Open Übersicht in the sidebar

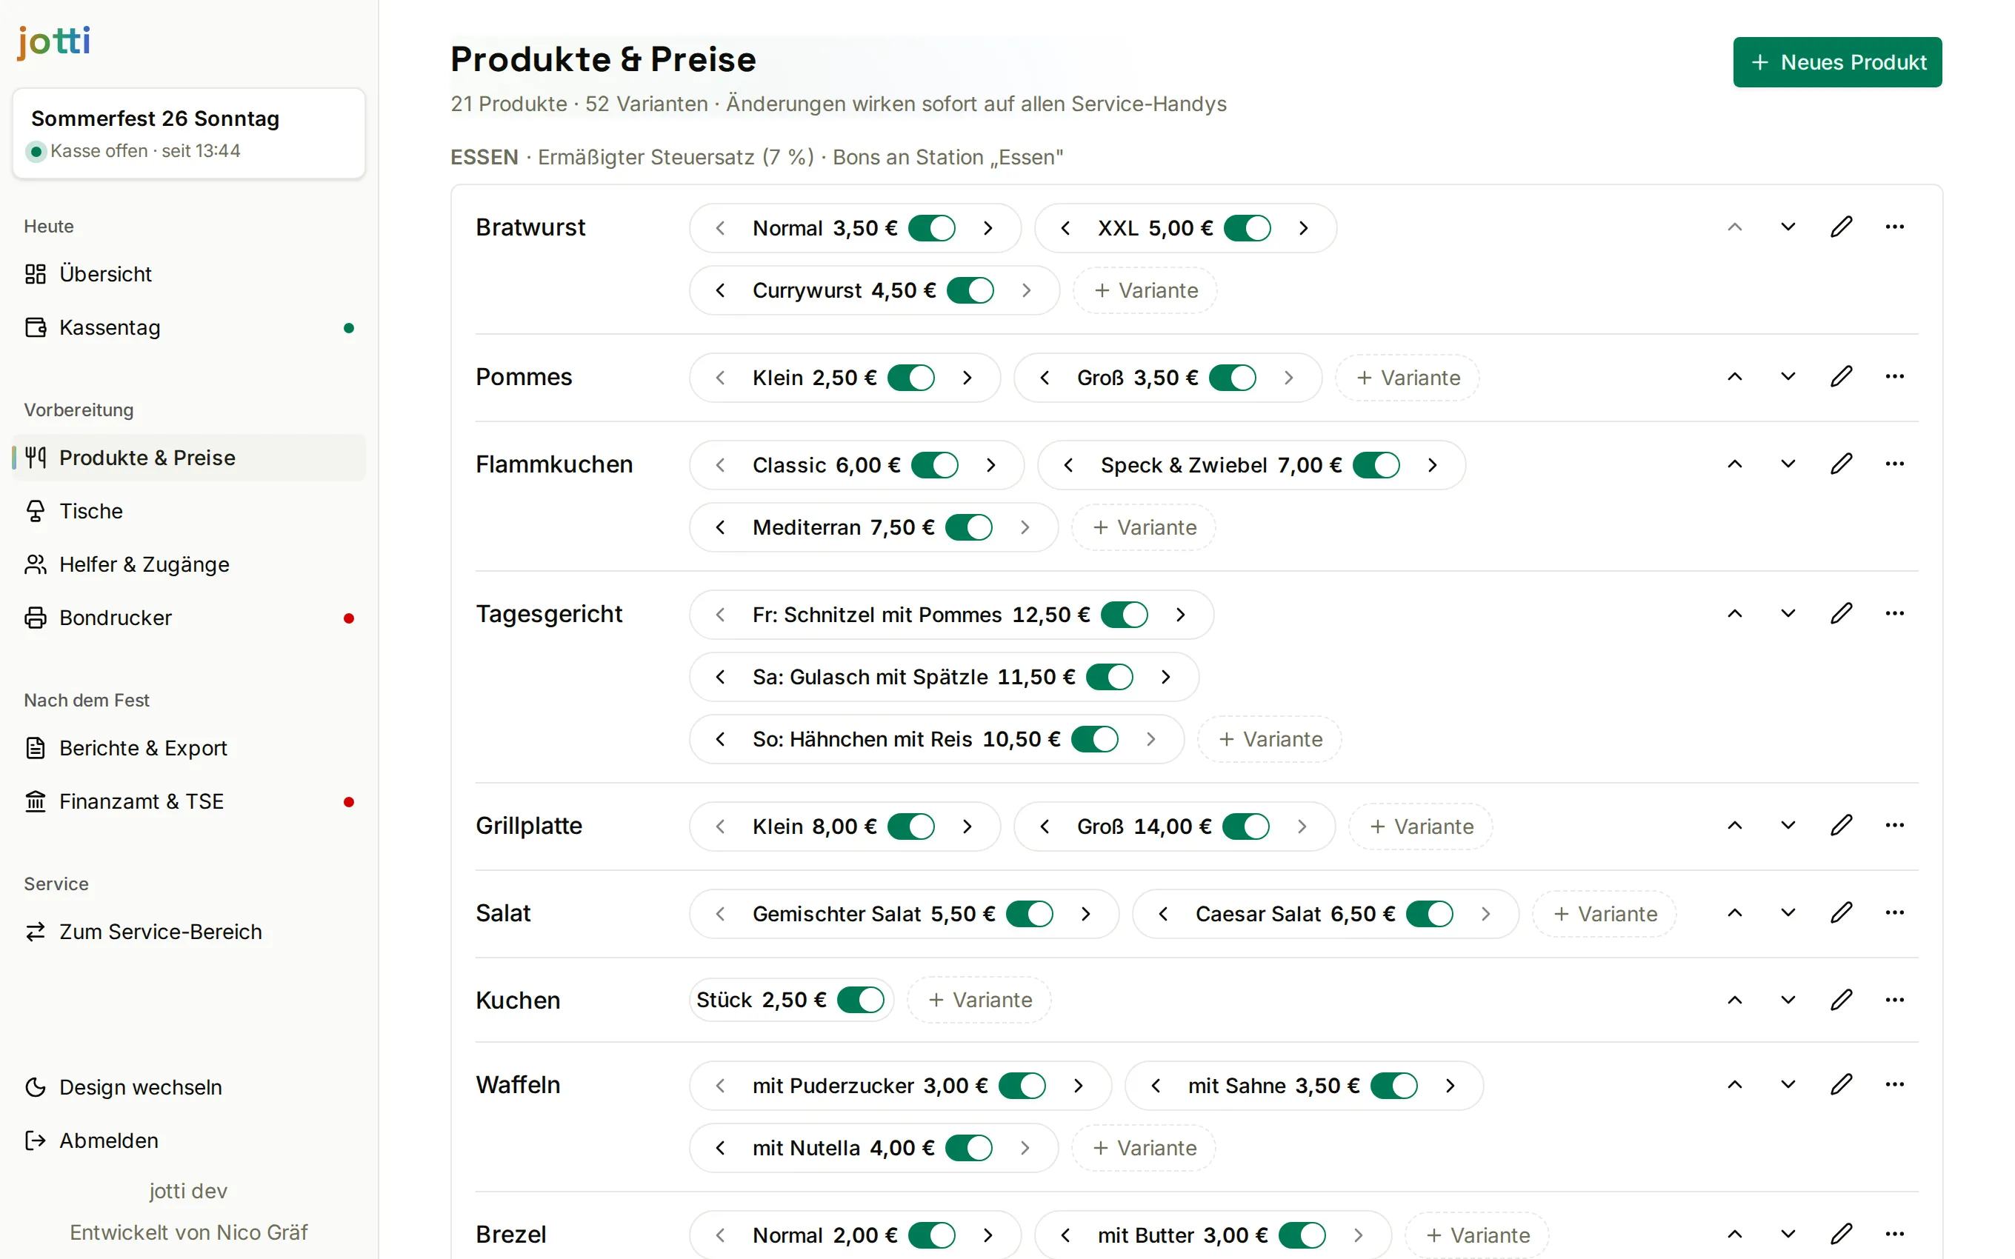coord(189,274)
